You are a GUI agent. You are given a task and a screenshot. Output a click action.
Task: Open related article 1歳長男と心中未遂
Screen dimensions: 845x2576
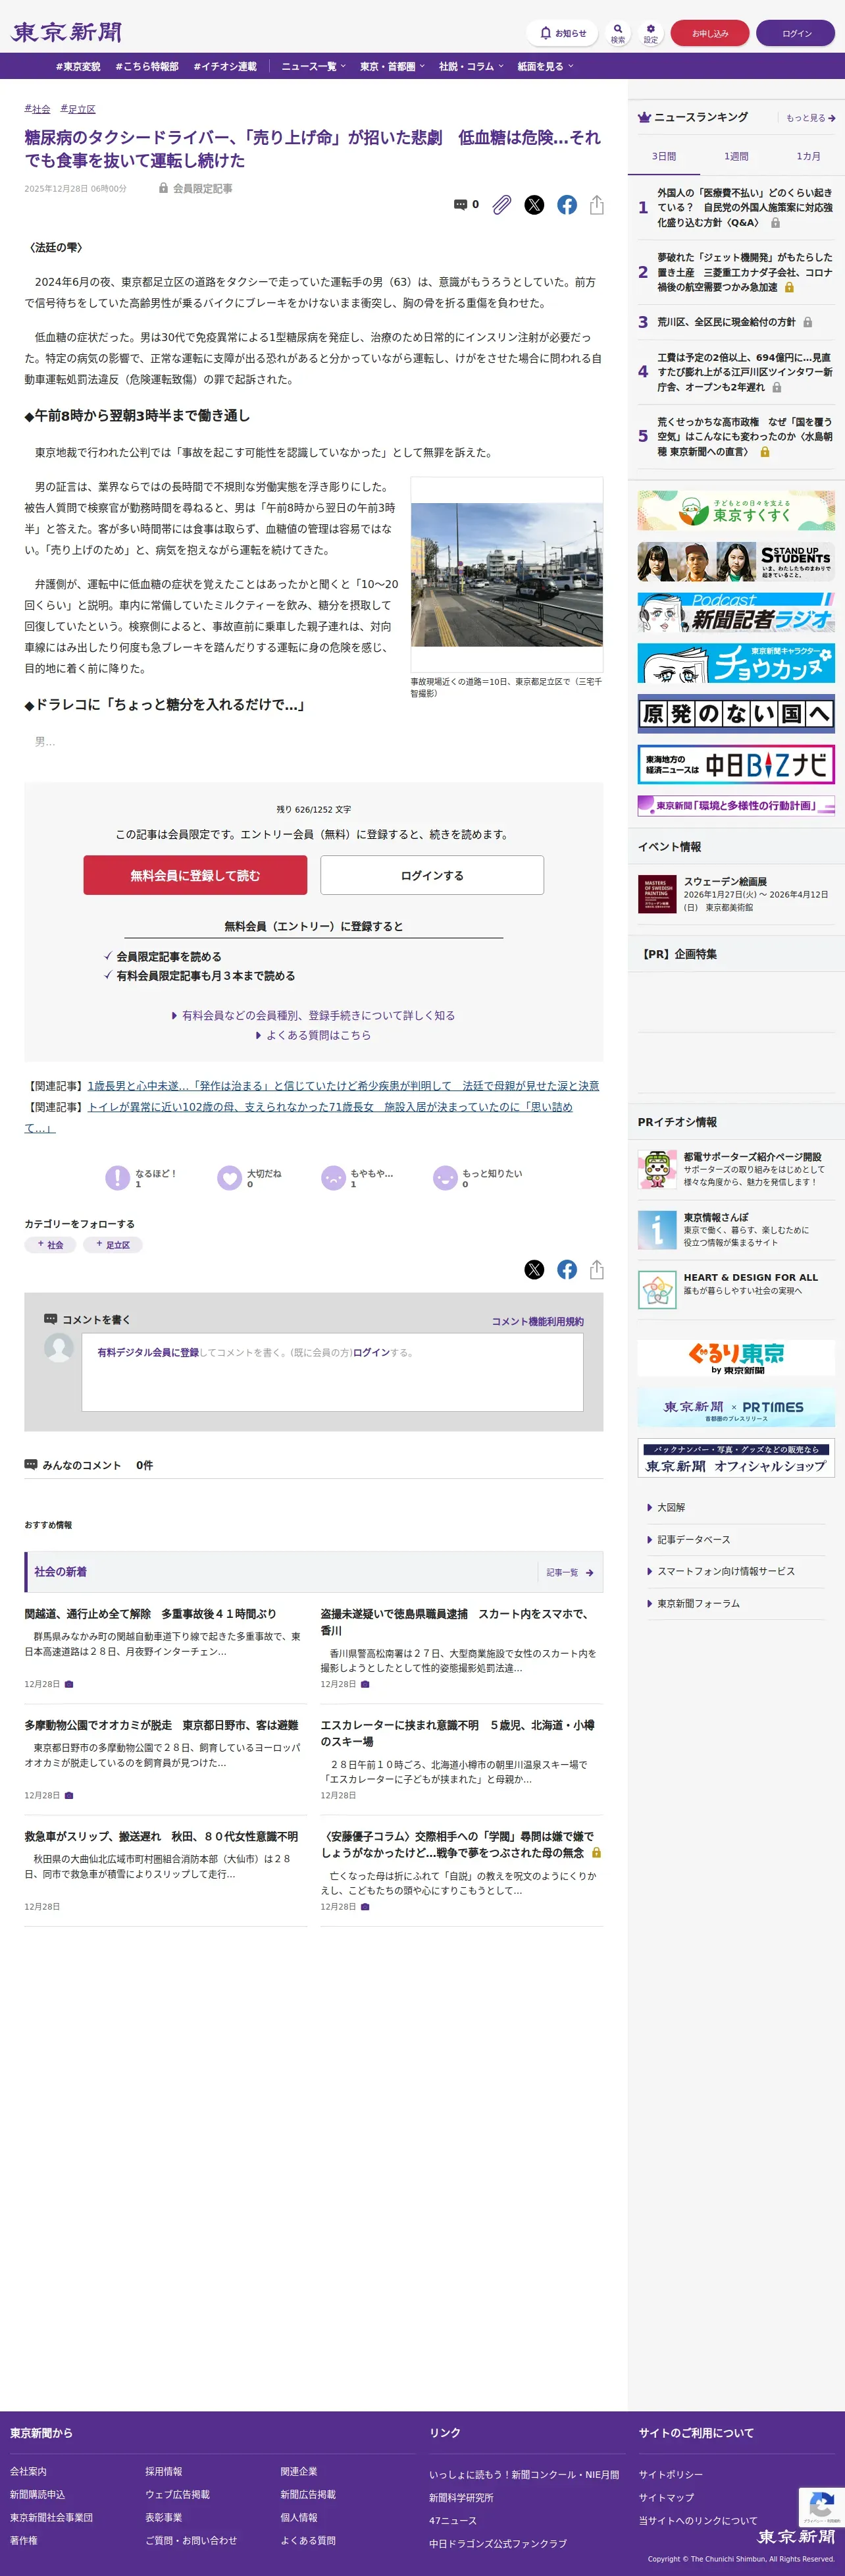pyautogui.click(x=343, y=1085)
